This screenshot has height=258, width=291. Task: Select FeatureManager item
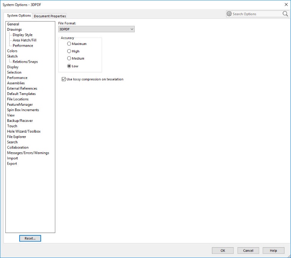(x=20, y=105)
